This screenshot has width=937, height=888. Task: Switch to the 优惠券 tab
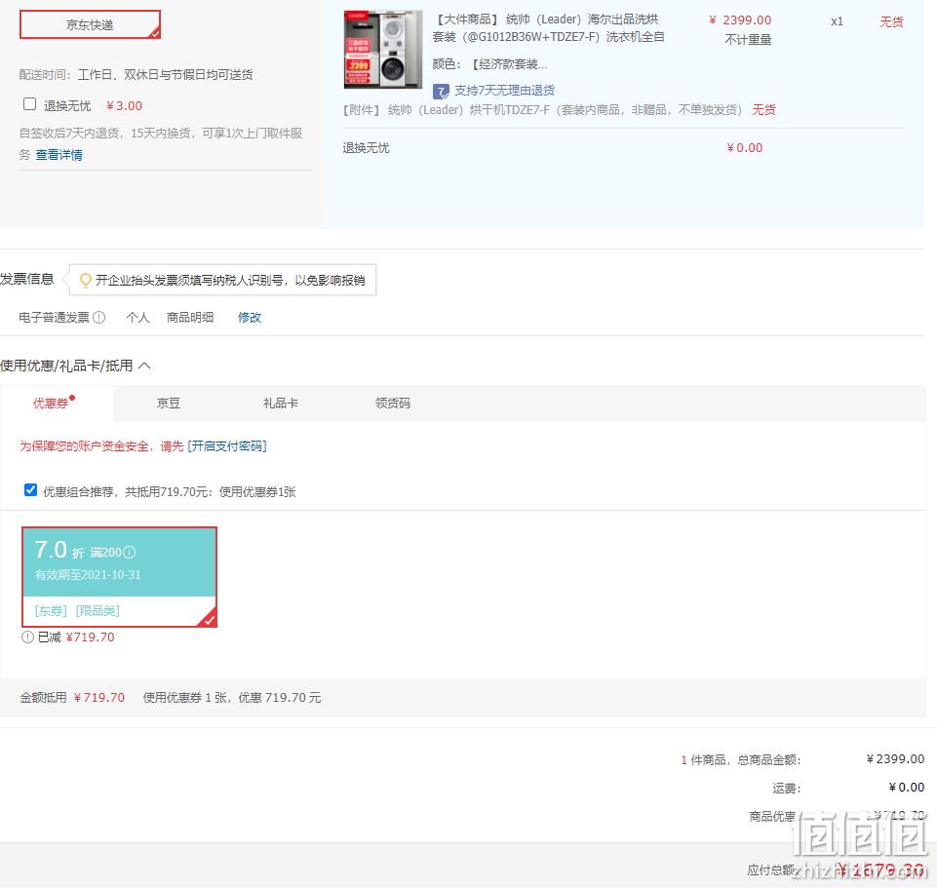pyautogui.click(x=56, y=404)
